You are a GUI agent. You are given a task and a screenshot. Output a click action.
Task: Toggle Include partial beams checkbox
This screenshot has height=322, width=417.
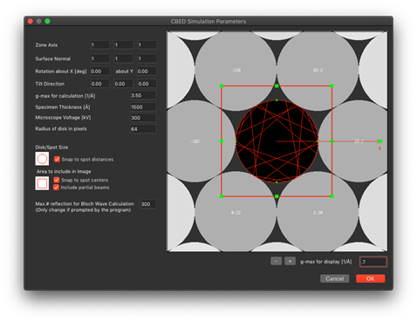pos(57,188)
